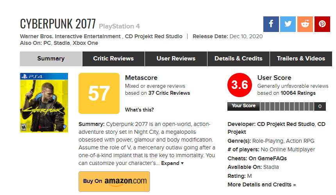Pin this page with Pinterest icon
The image size is (336, 195).
click(x=322, y=24)
